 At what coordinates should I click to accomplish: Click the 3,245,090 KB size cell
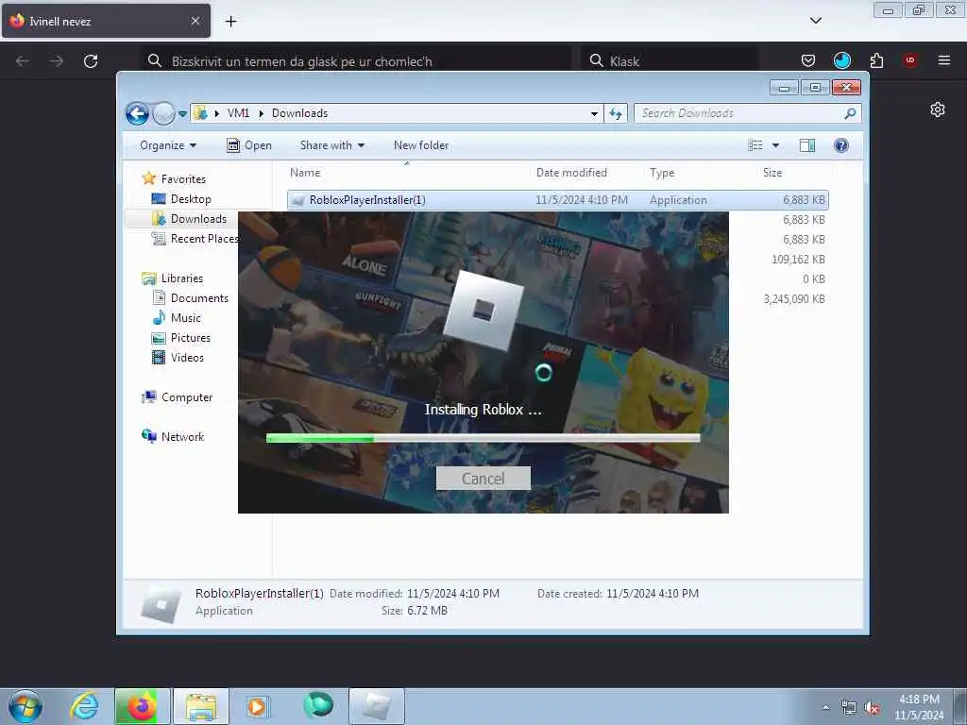pyautogui.click(x=794, y=299)
